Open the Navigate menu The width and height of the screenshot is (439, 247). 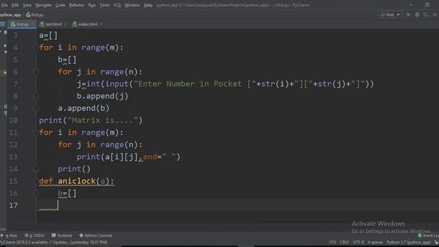pyautogui.click(x=43, y=5)
